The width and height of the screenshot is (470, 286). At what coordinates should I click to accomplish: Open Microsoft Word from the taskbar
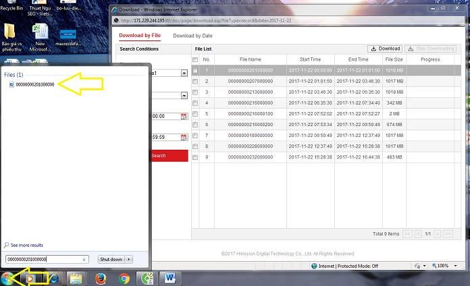(x=169, y=277)
